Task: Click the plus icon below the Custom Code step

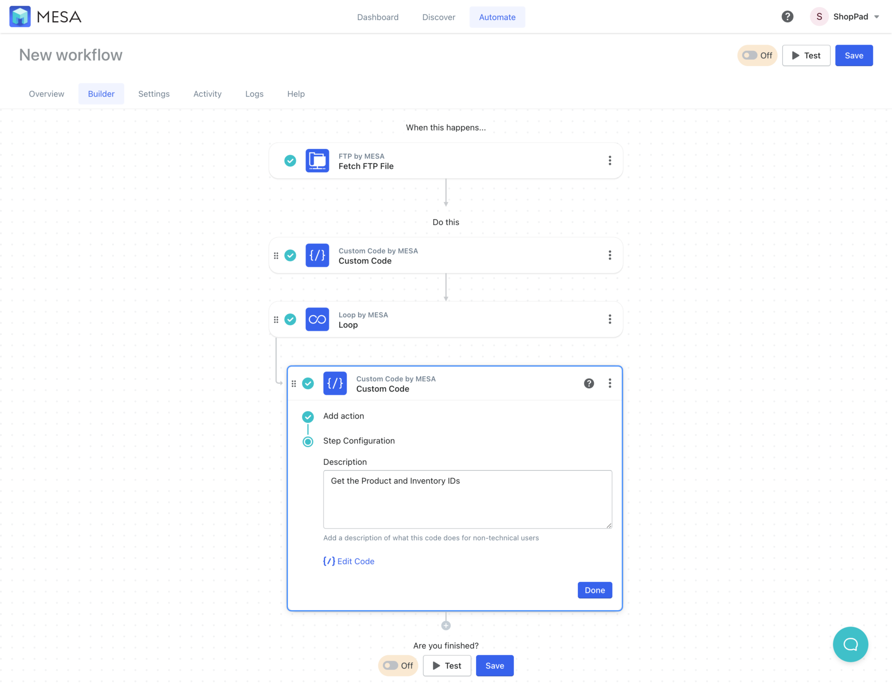Action: pyautogui.click(x=446, y=625)
